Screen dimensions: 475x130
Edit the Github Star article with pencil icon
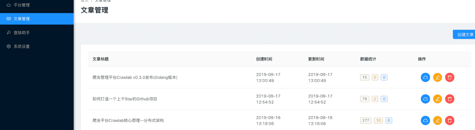click(x=437, y=99)
